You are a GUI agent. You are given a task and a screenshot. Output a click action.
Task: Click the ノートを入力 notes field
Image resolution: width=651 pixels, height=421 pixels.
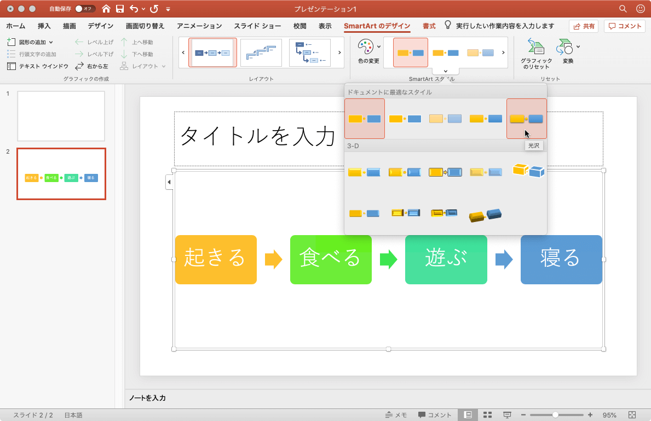point(147,398)
